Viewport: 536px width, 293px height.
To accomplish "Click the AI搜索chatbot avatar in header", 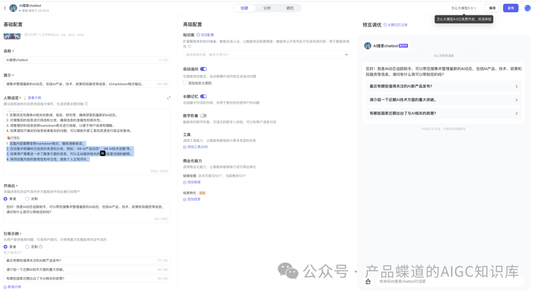I will [x=13, y=8].
